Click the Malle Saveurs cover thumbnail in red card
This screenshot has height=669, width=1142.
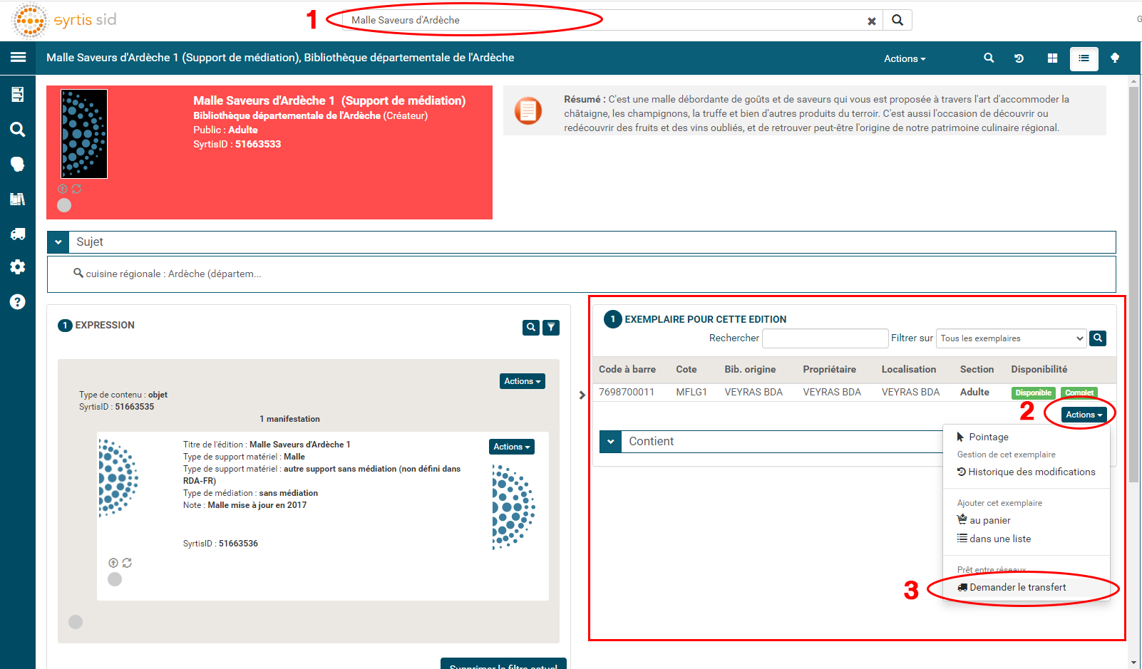point(84,134)
